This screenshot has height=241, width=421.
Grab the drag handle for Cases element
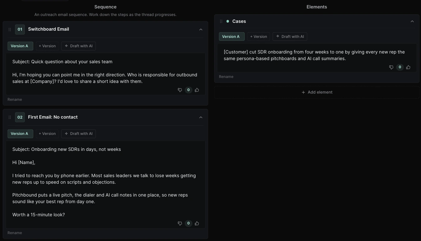click(221, 21)
